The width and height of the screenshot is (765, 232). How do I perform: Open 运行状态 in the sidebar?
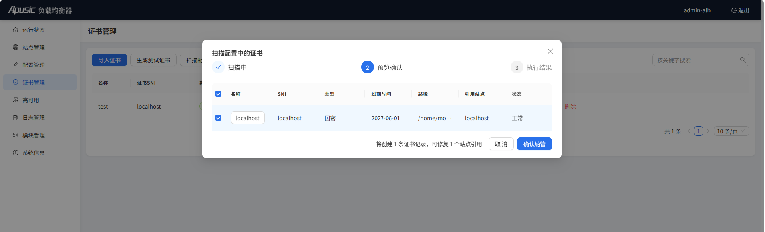[x=40, y=30]
